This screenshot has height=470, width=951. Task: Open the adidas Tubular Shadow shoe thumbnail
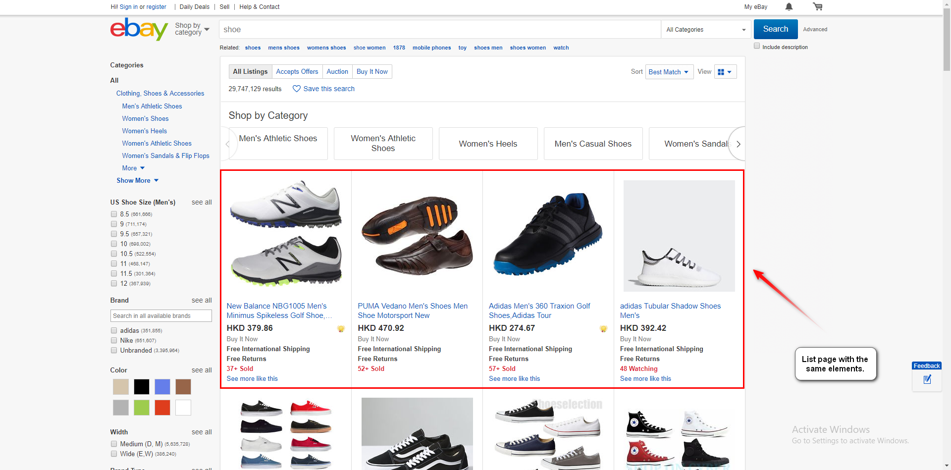(x=679, y=236)
